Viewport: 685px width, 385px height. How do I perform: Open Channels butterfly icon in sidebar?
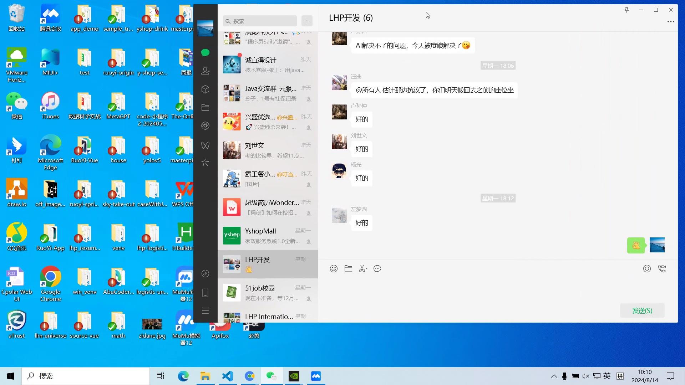click(x=205, y=145)
